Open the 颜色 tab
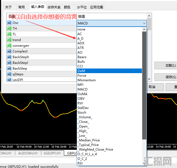Image resolution: width=177 pixels, height=168 pixels. [x=69, y=7]
